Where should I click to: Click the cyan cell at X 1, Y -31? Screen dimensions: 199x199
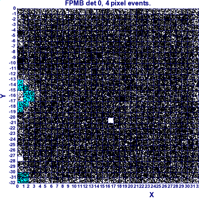coord(26,175)
